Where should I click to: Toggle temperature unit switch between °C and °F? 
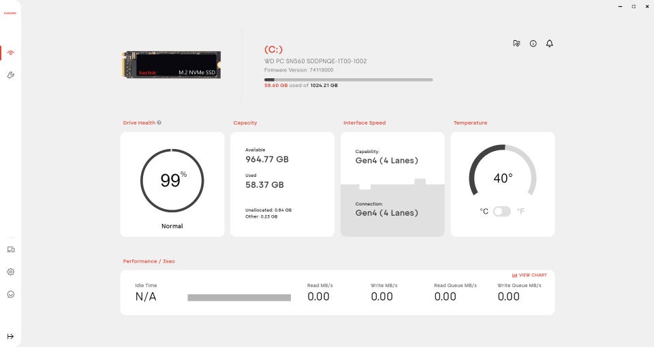tap(502, 211)
